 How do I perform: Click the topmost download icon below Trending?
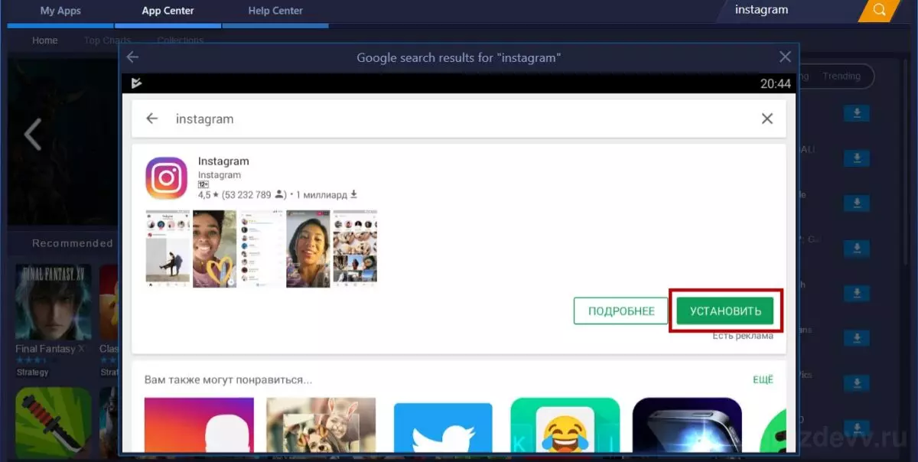click(857, 113)
